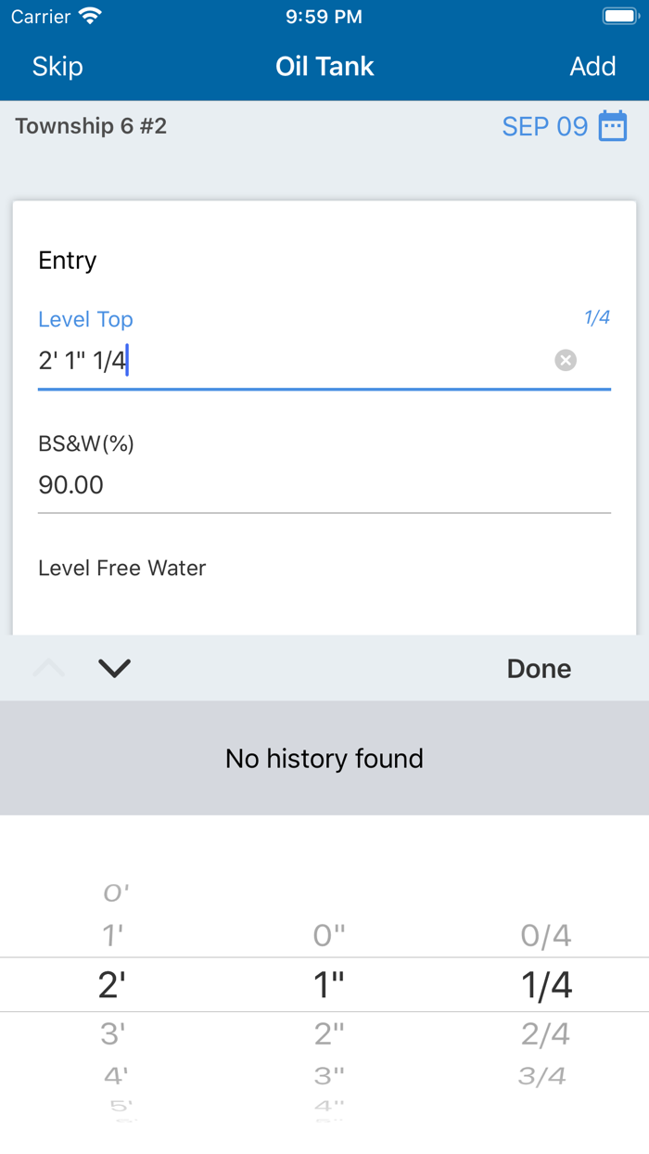Tap the down chevron above the picker
Screen dimensions: 649x1154
click(x=114, y=668)
